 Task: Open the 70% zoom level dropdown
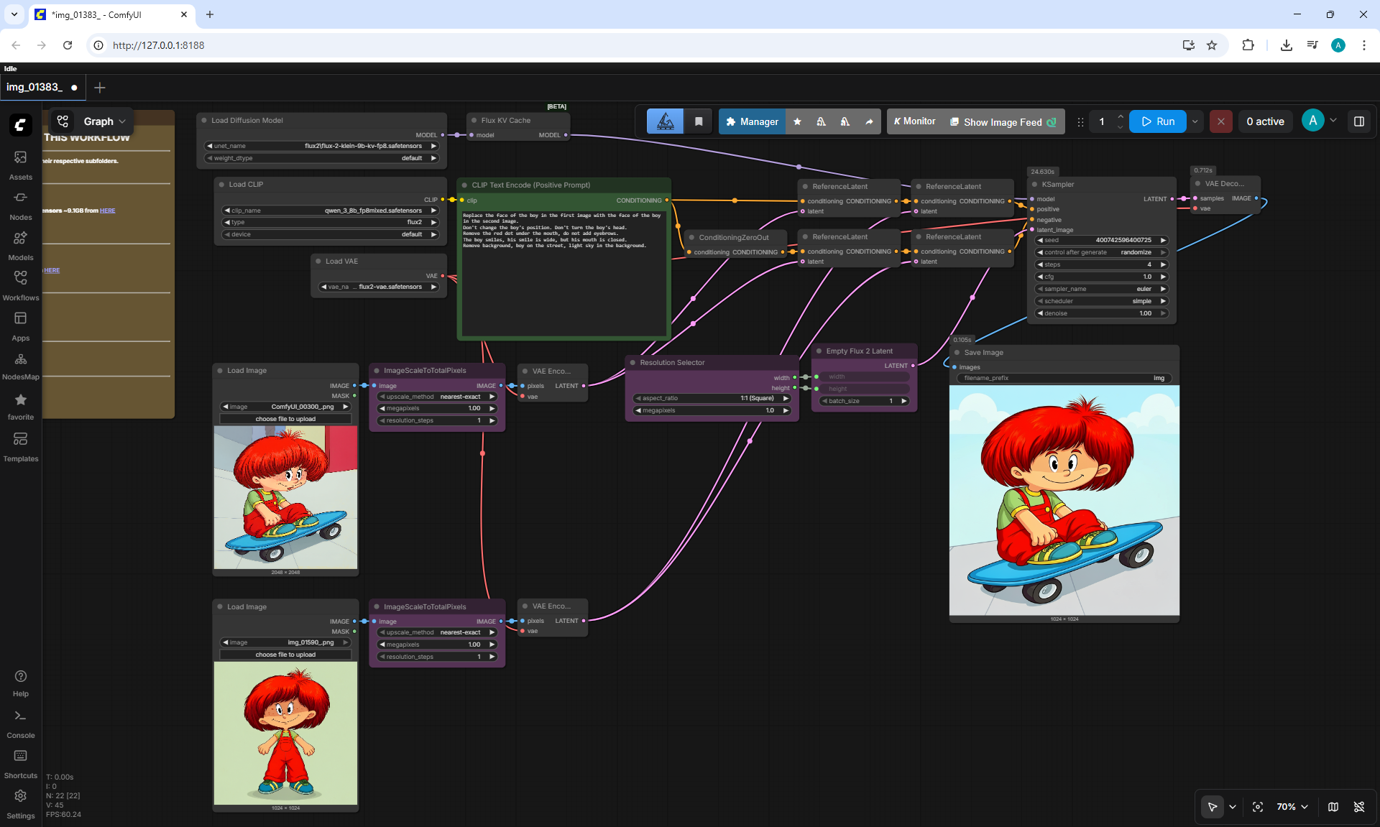point(1292,807)
